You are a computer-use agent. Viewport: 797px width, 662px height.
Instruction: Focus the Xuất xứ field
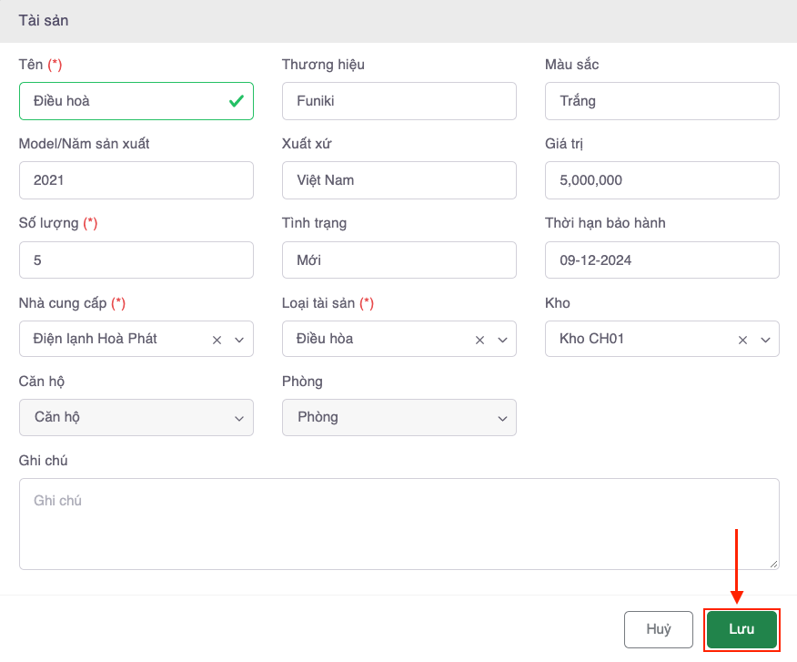pos(398,180)
